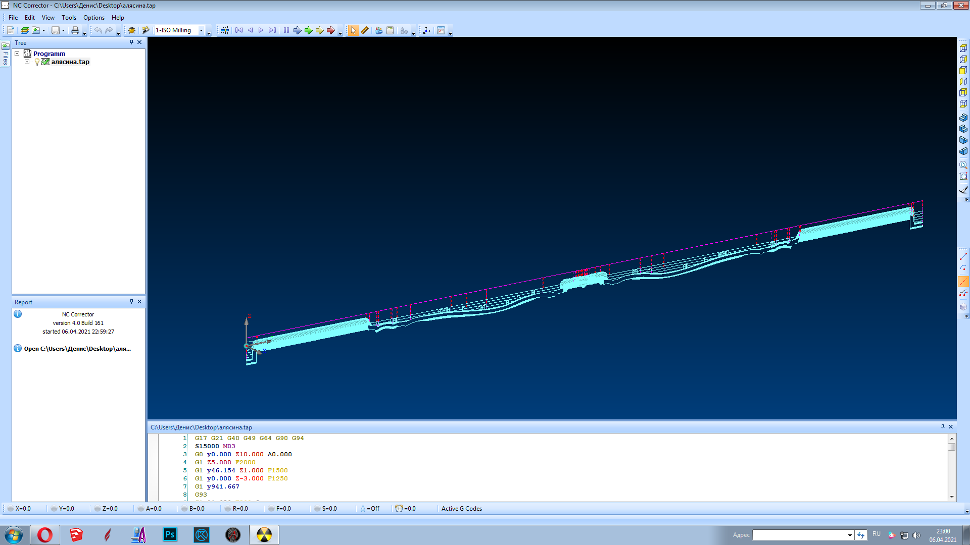Toggle the arrow pointer select mode
Screen dimensions: 970x545
pos(353,30)
